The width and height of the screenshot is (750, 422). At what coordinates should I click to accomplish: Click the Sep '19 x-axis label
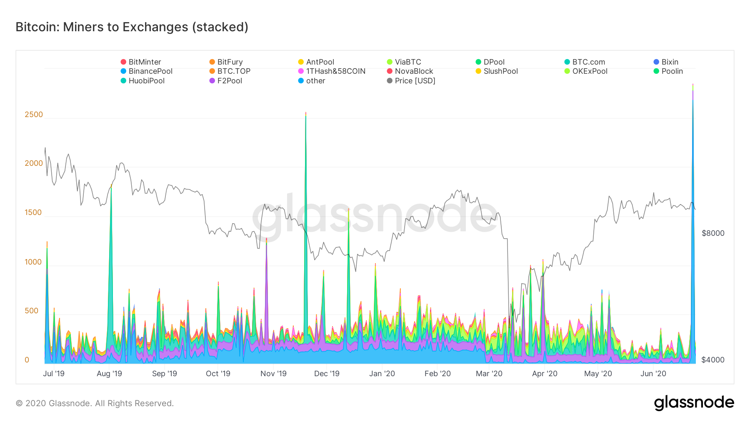pyautogui.click(x=165, y=374)
